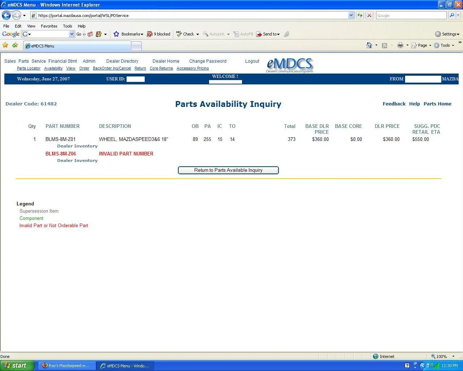Open the BackOrder Inq/Cancel sublink
This screenshot has height=371, width=463.
112,68
